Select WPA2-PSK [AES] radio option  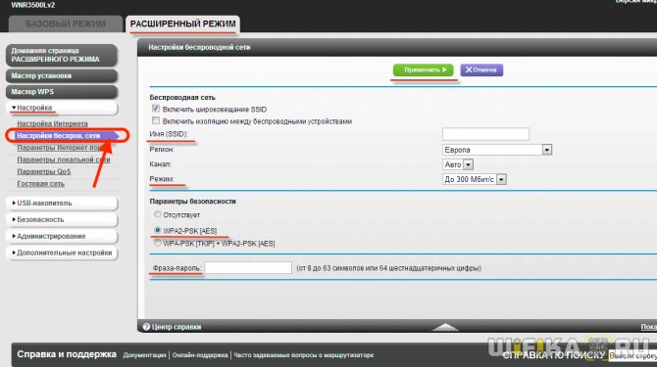pos(158,230)
